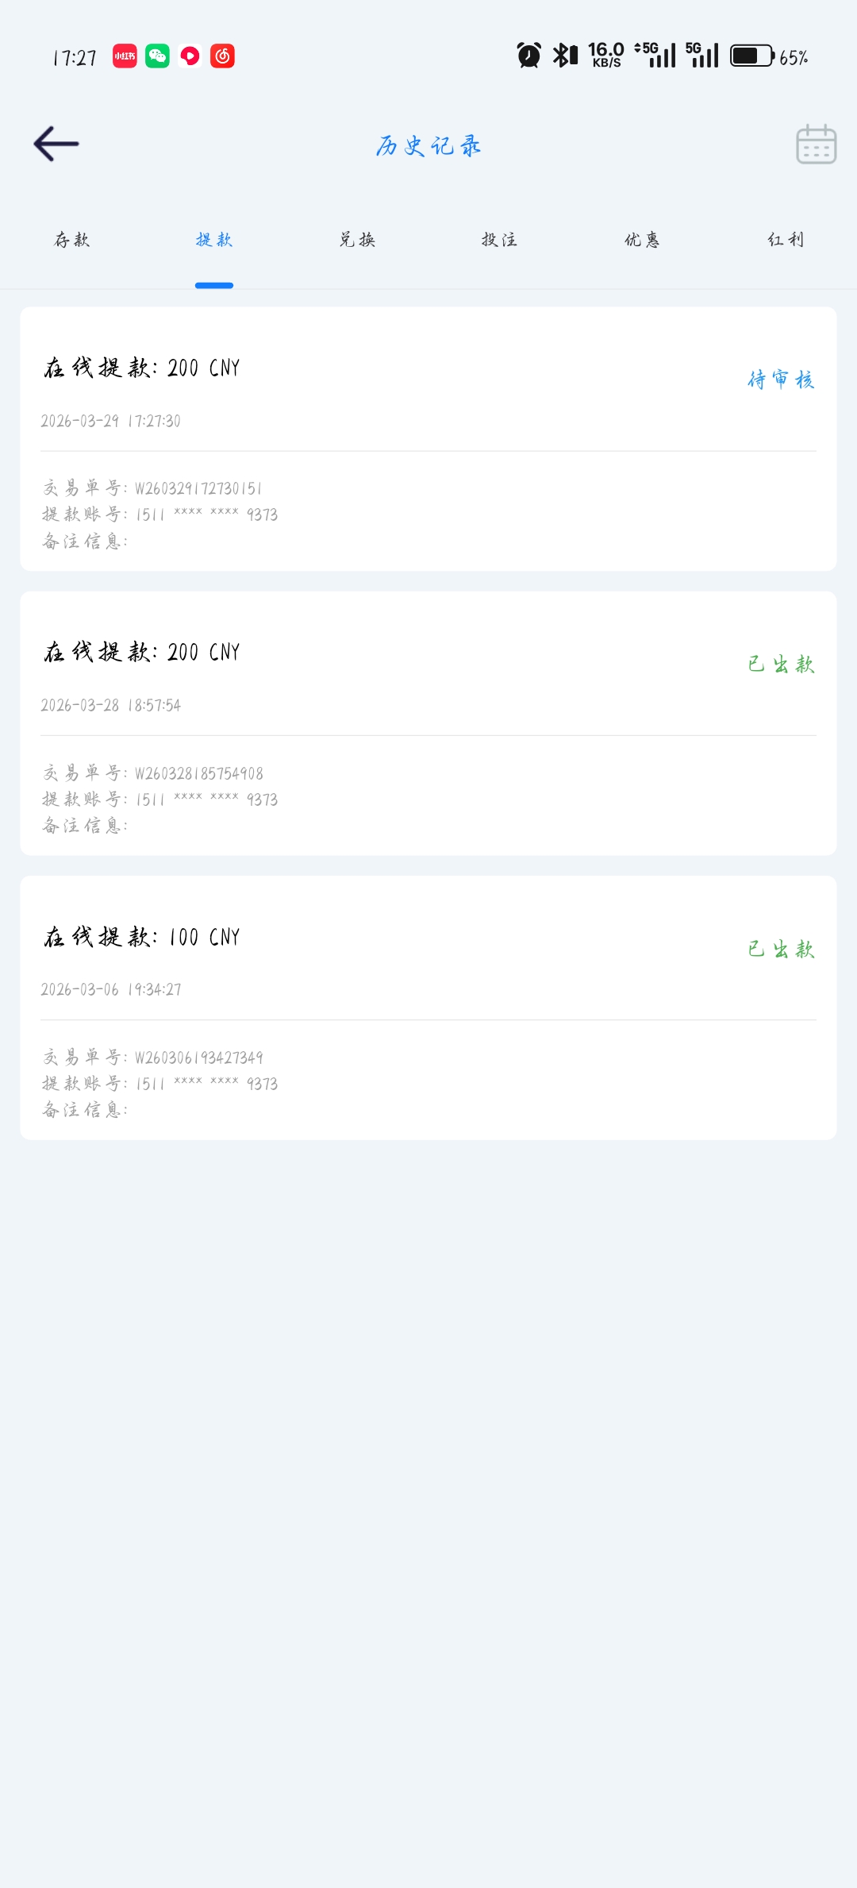Tap the Xiaohongshu notification icon
The image size is (857, 1888).
[x=125, y=56]
